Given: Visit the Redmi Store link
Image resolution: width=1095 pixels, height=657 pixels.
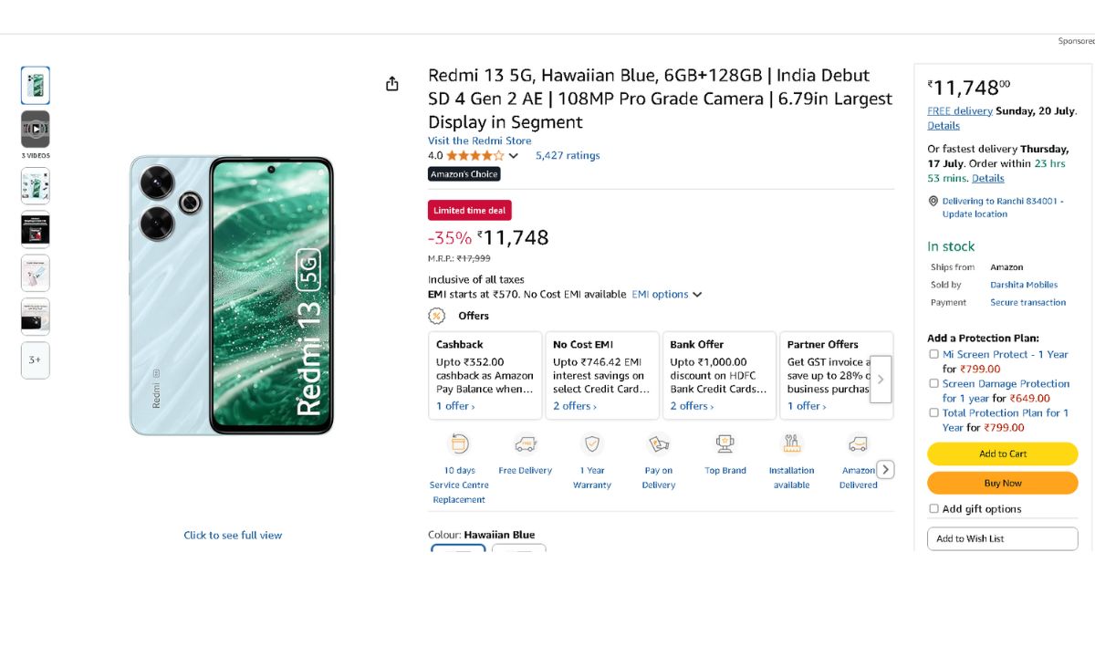Looking at the screenshot, I should [479, 141].
